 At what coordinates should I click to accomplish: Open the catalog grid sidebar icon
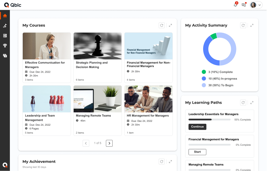click(5, 35)
